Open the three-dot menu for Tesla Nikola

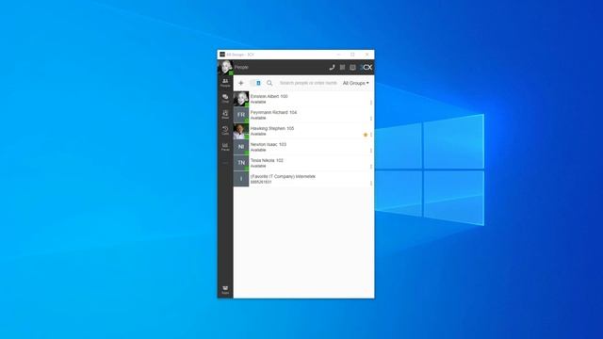pos(371,167)
